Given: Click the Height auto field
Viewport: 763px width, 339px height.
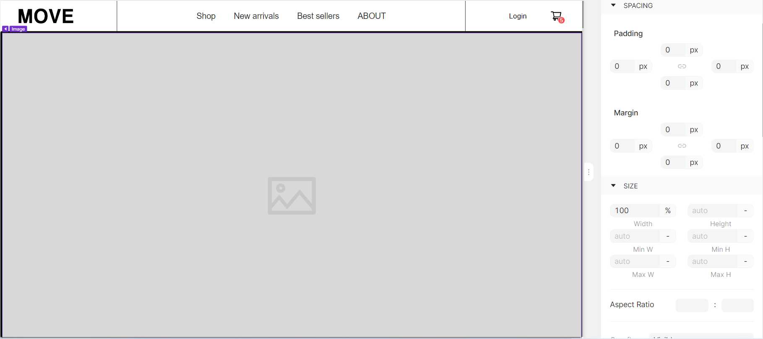Looking at the screenshot, I should coord(713,211).
